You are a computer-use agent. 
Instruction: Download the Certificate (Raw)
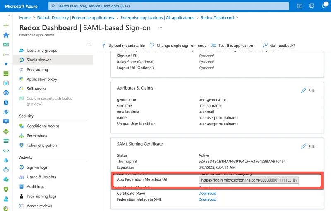pyautogui.click(x=207, y=193)
